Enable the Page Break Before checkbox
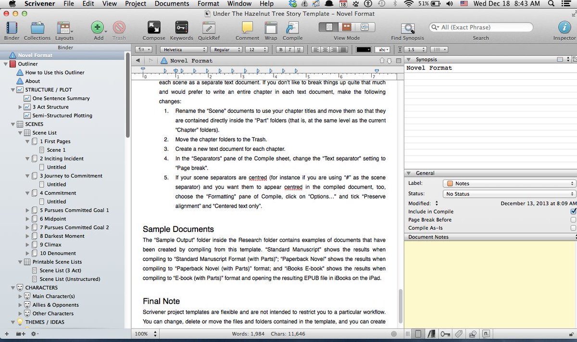Image resolution: width=577 pixels, height=342 pixels. 572,220
